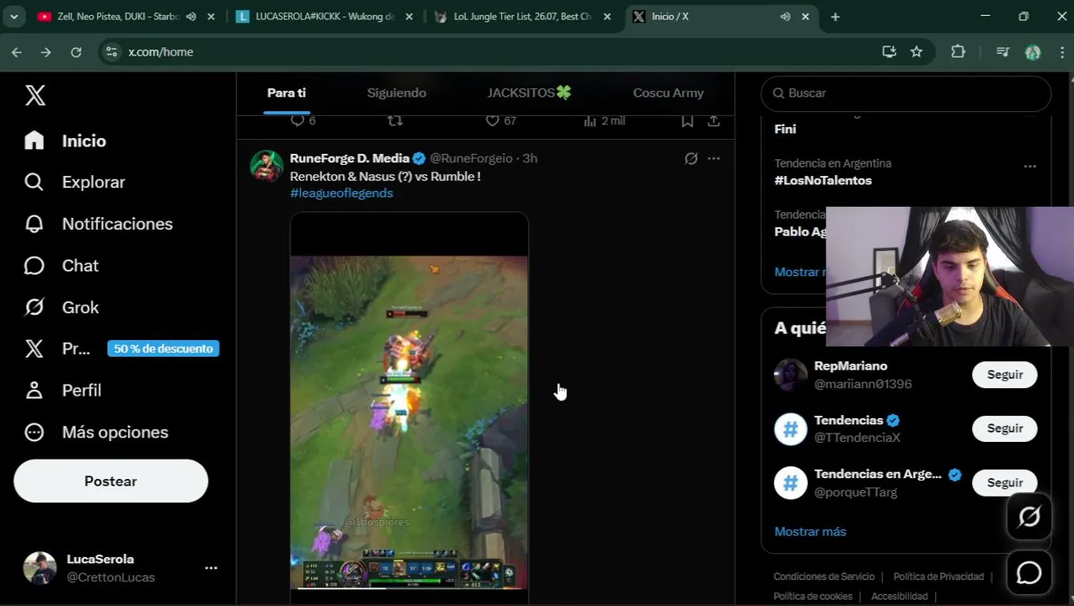This screenshot has height=606, width=1074.
Task: Open a new browser tab
Action: pyautogui.click(x=835, y=16)
